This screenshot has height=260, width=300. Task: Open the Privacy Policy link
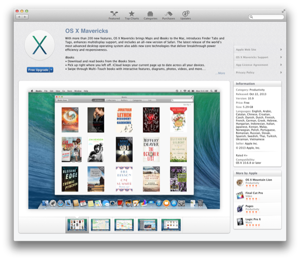click(258, 72)
